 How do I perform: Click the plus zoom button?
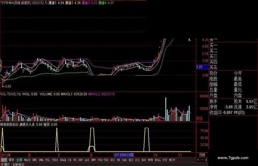point(198,160)
